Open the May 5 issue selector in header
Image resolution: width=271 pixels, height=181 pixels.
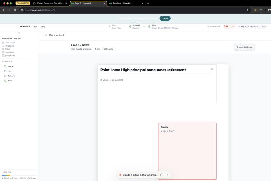(252, 27)
